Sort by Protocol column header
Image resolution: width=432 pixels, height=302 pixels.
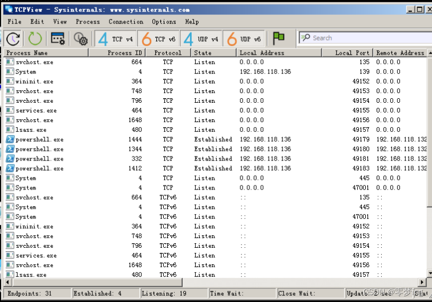click(x=168, y=53)
